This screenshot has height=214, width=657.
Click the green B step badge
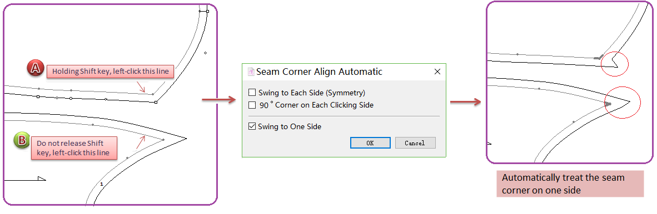click(21, 140)
